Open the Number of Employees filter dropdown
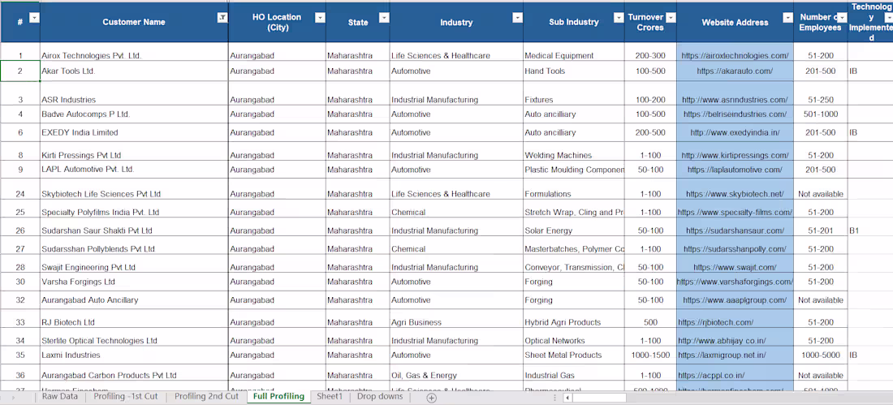Image resolution: width=893 pixels, height=405 pixels. click(842, 18)
